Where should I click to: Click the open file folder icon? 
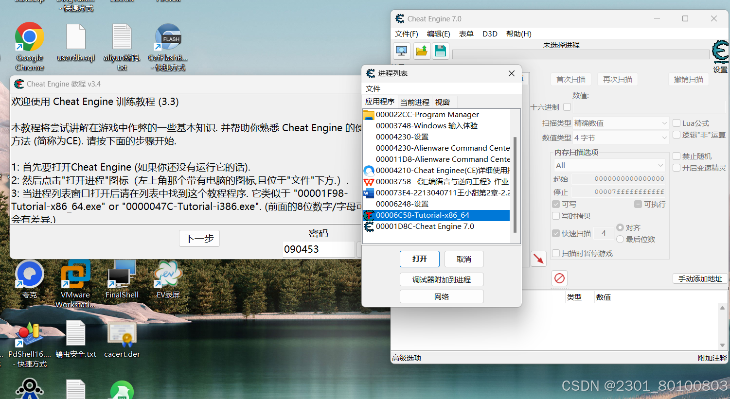422,51
